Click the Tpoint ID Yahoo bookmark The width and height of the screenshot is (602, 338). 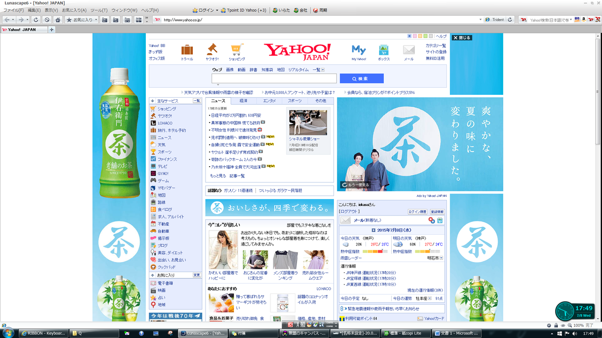tap(244, 10)
